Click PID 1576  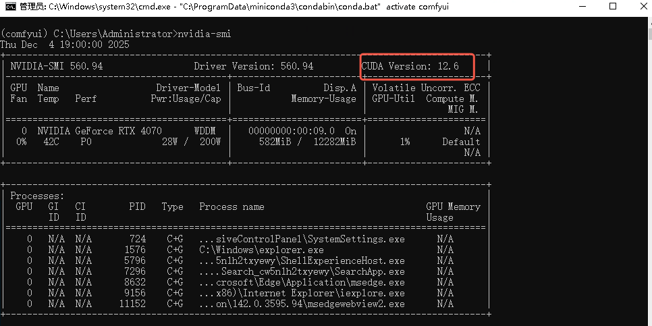tap(135, 250)
